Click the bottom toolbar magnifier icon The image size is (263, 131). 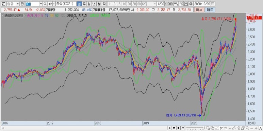[x=247, y=128]
